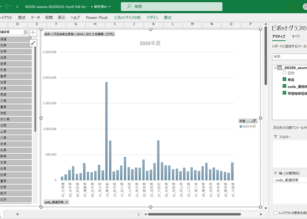The width and height of the screenshot is (307, 219).
Task: Click the slicer's vertical scrollbar
Action: coord(35,89)
